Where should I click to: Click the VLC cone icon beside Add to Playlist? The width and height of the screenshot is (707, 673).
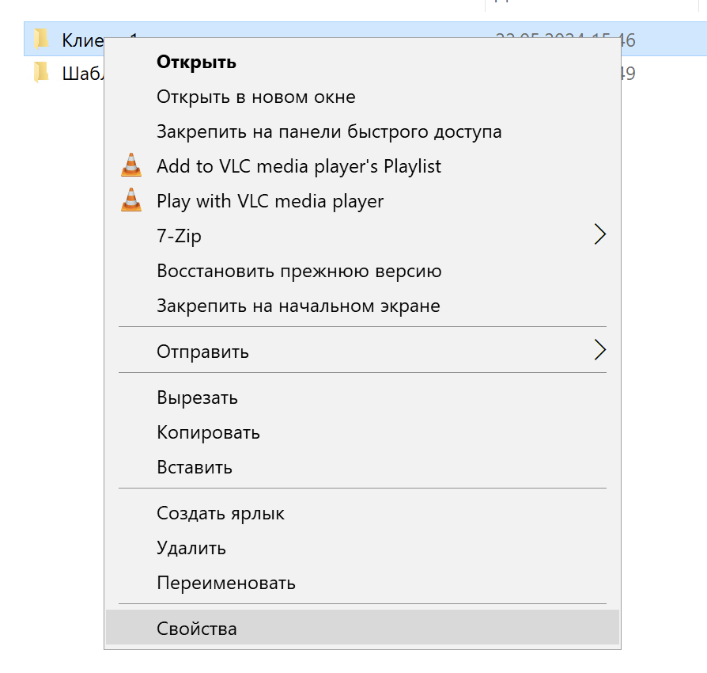tap(131, 165)
